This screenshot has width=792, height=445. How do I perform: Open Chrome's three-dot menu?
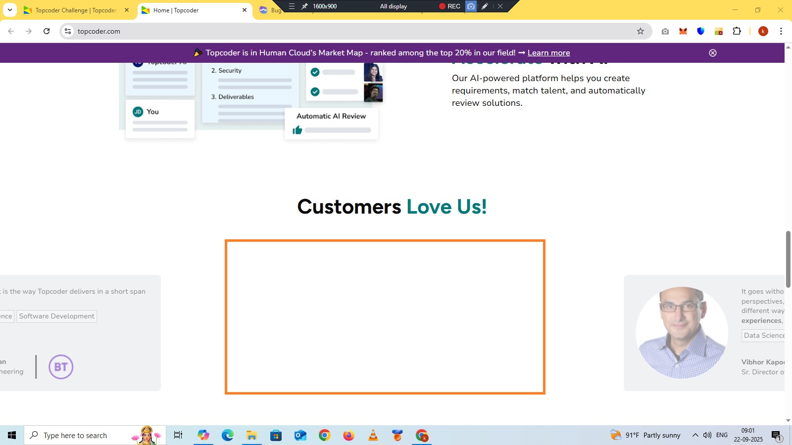coord(781,31)
